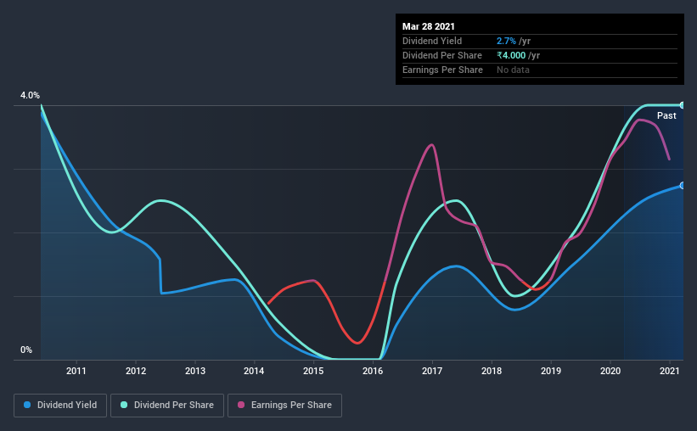Click the Dividend Yield endpoint marker at 2021
The width and height of the screenshot is (697, 431).
pos(682,186)
